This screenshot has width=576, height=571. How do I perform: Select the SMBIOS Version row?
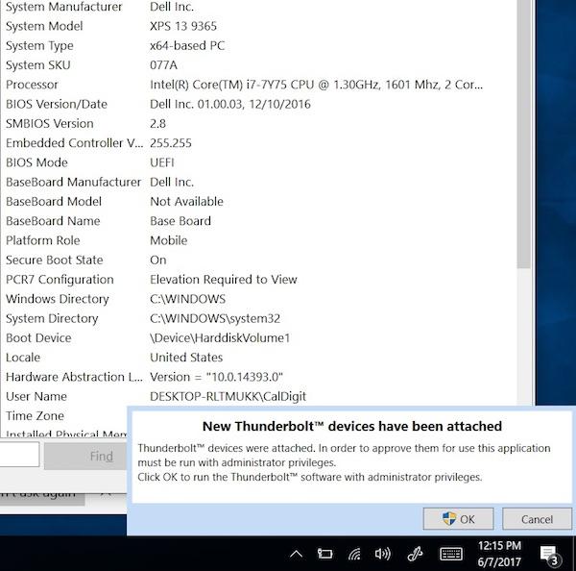click(258, 124)
